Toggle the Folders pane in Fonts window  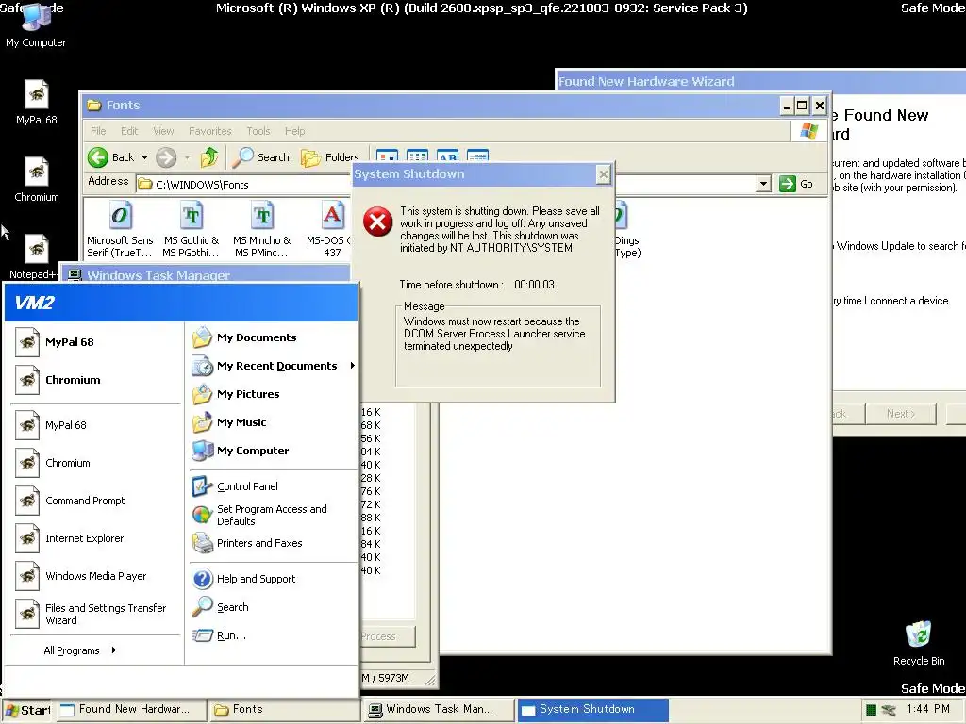[329, 157]
